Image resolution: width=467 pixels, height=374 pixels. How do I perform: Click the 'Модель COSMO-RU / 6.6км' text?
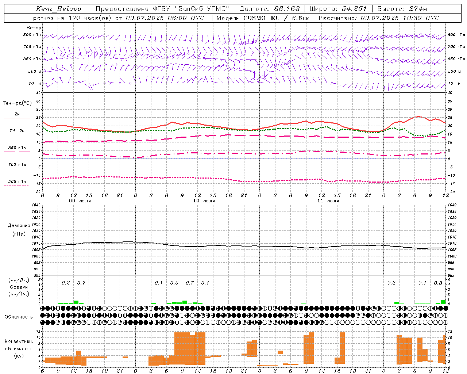click(263, 18)
